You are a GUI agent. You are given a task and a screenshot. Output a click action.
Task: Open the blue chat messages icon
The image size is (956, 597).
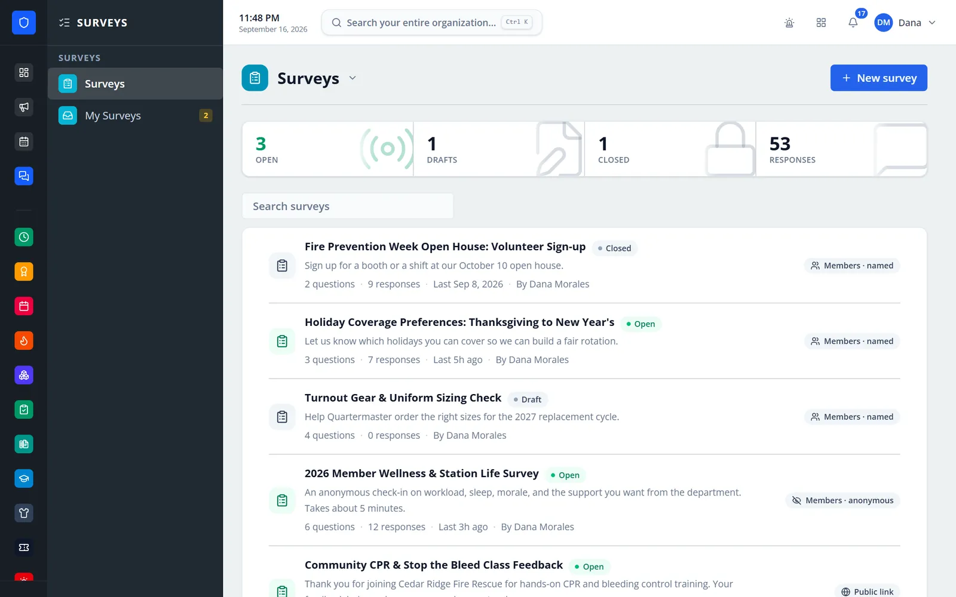[x=24, y=176]
